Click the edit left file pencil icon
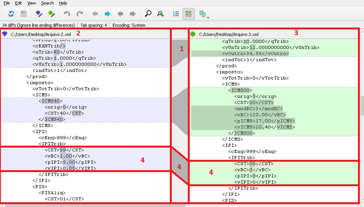 [39, 14]
